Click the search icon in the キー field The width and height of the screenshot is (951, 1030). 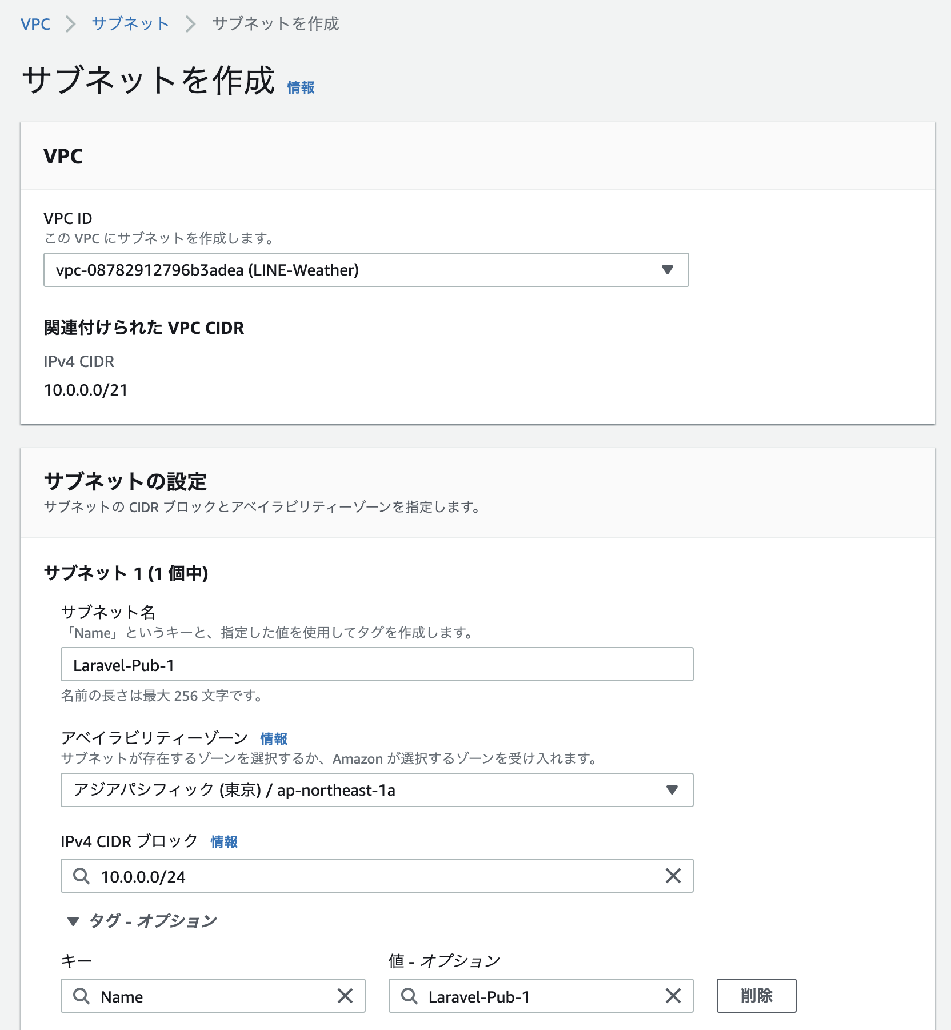coord(81,996)
